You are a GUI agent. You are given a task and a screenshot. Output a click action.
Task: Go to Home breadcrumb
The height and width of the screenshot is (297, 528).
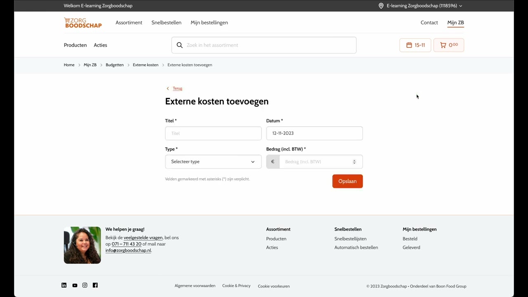click(69, 65)
